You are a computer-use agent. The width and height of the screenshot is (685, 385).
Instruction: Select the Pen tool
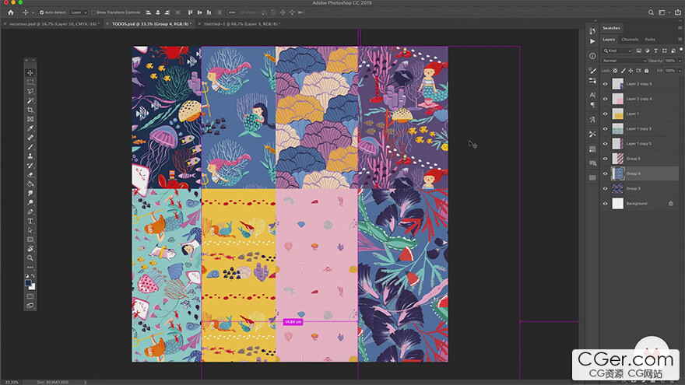(x=30, y=212)
